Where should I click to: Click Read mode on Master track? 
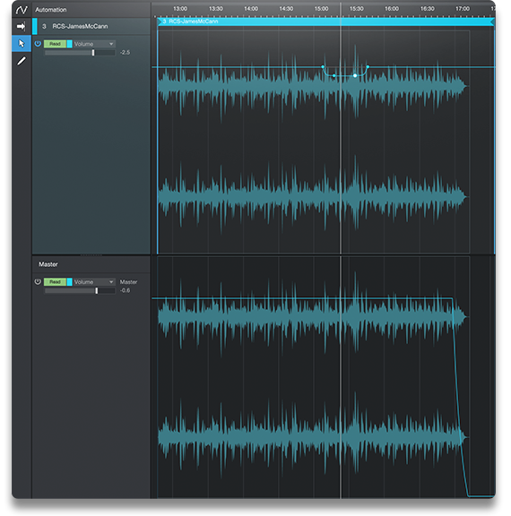(55, 281)
